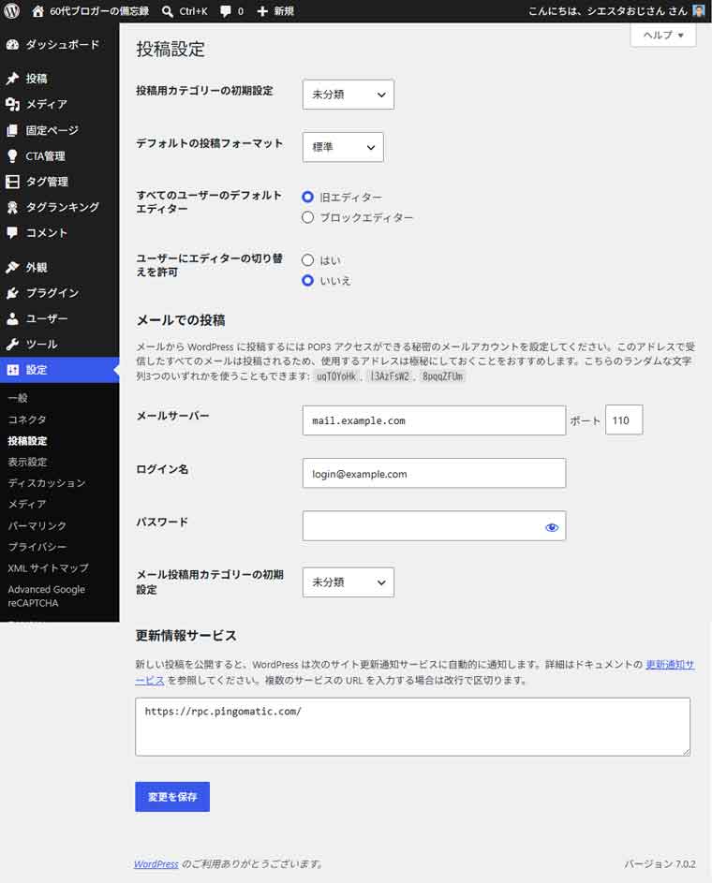Click the WordPress logo icon
Screen dimensions: 712x883
coord(12,10)
